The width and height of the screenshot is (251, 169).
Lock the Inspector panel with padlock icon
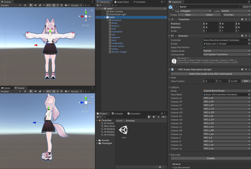coord(249,2)
